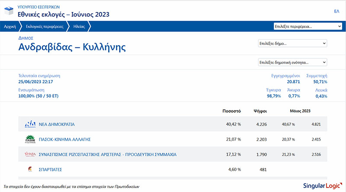Expand the Επιλέξτε δήμο dropdown
346x192 pixels.
[x=292, y=44]
